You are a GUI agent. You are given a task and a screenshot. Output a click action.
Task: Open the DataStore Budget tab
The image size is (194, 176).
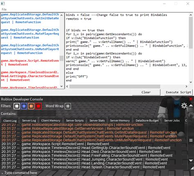(x=147, y=120)
